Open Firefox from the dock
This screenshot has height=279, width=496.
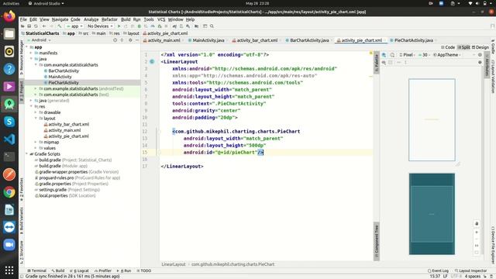click(x=9, y=16)
